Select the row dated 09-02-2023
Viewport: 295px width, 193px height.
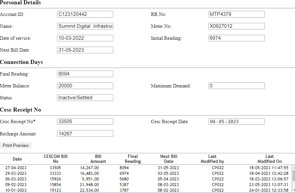(146, 185)
